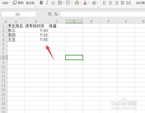Apply red font color
The image size is (145, 113).
(x=85, y=3)
